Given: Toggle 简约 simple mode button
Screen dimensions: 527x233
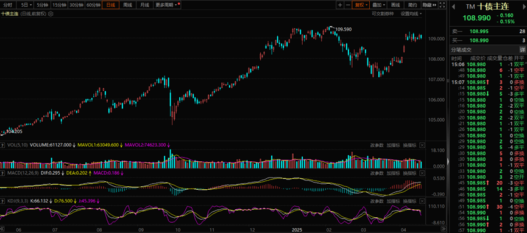Looking at the screenshot, I should tap(412, 5).
